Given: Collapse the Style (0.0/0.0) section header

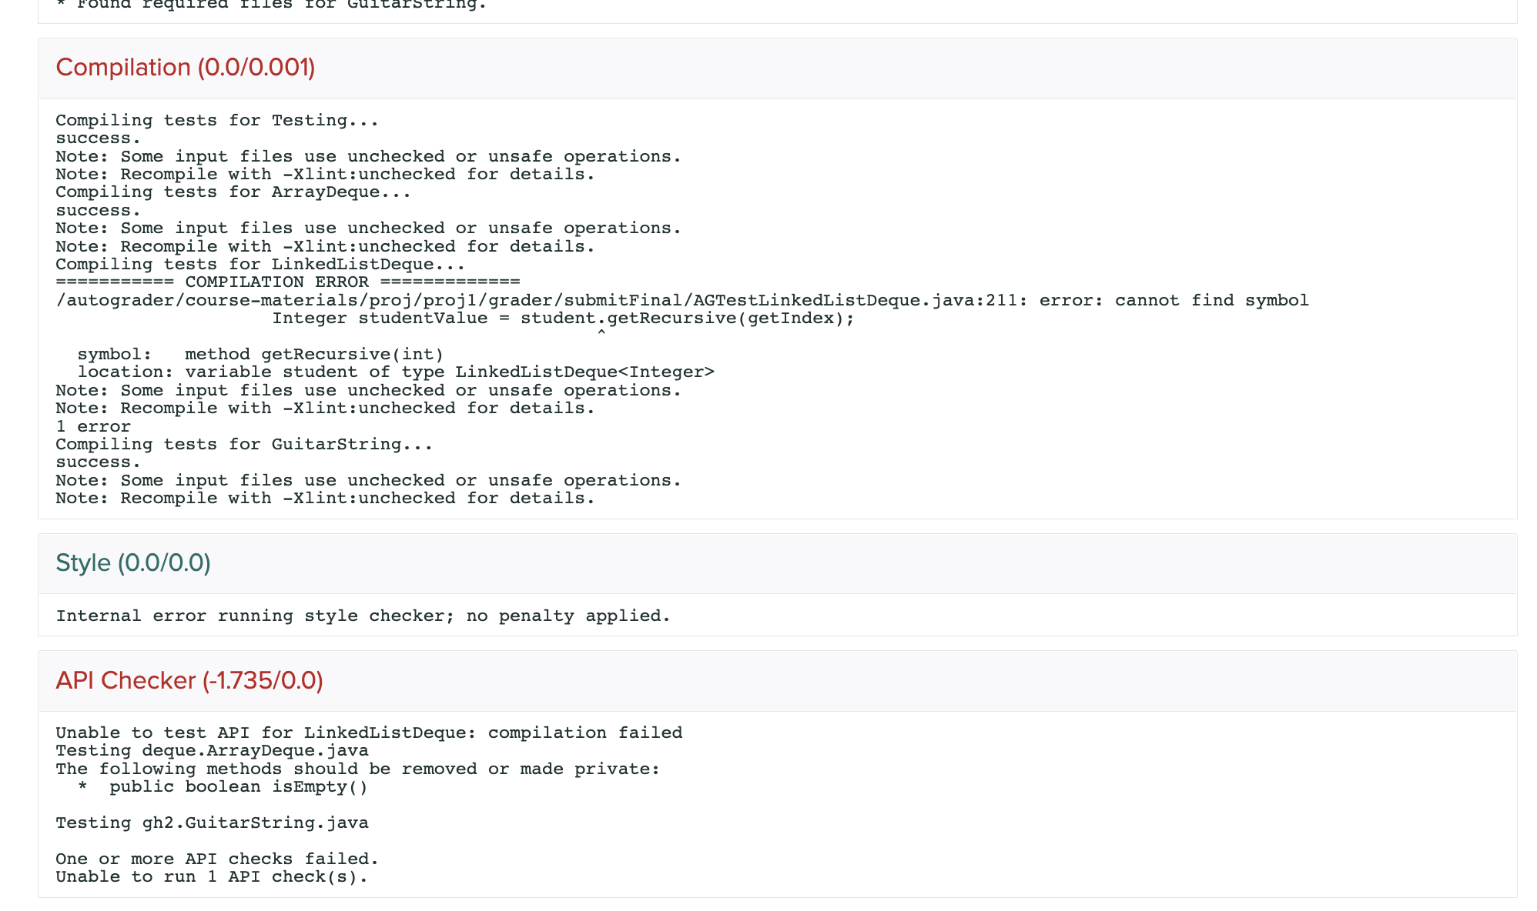Looking at the screenshot, I should (133, 563).
